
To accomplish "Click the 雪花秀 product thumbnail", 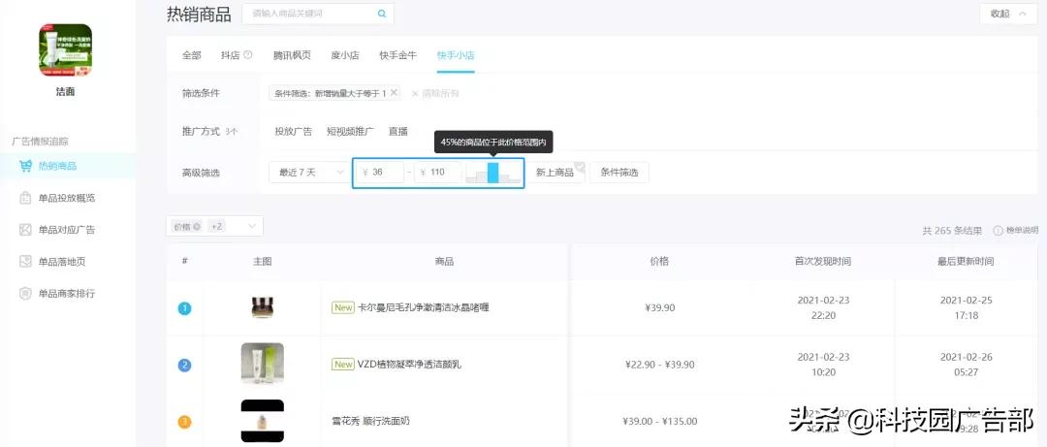I will tap(263, 421).
